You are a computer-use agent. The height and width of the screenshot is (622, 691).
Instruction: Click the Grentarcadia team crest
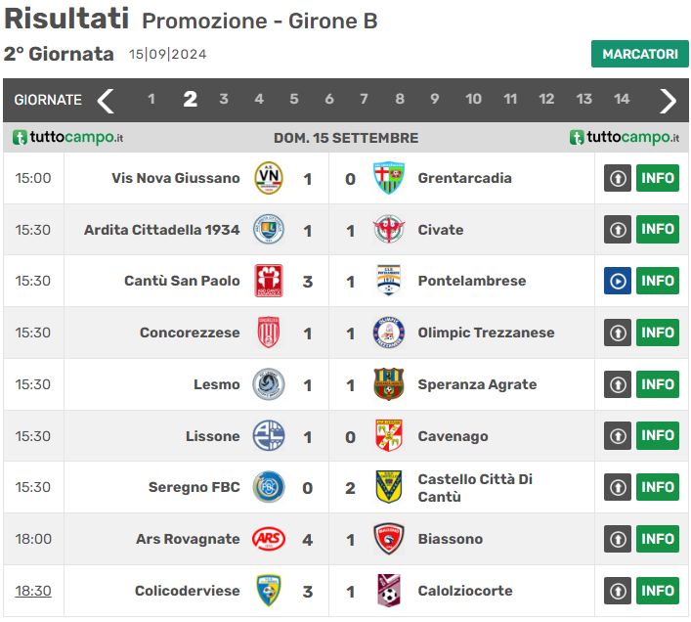(388, 178)
